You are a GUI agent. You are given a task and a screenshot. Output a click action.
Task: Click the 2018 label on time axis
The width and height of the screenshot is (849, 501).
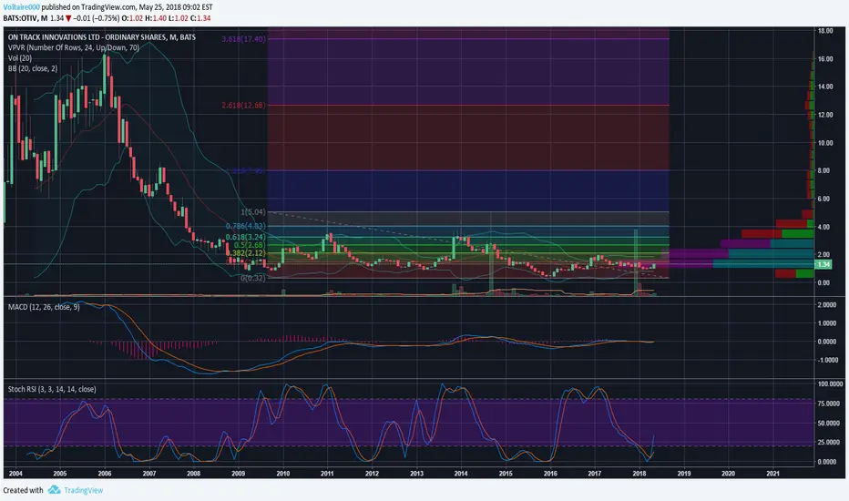(639, 474)
